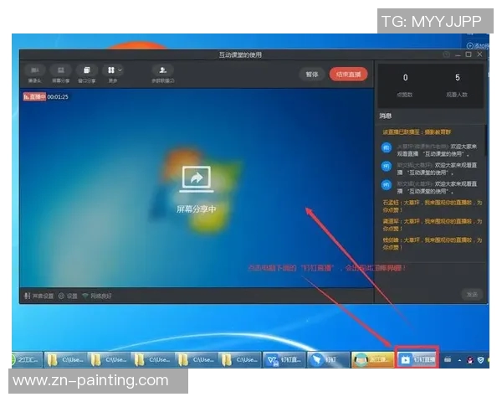Click the Windows Start button on taskbar
The height and width of the screenshot is (402, 502).
click(x=13, y=359)
